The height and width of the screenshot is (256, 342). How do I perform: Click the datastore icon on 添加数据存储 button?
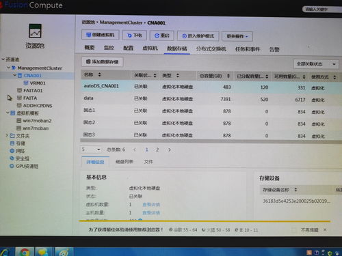coord(88,61)
